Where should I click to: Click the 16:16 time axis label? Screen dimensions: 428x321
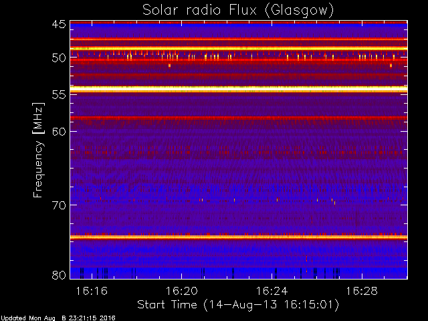point(92,292)
